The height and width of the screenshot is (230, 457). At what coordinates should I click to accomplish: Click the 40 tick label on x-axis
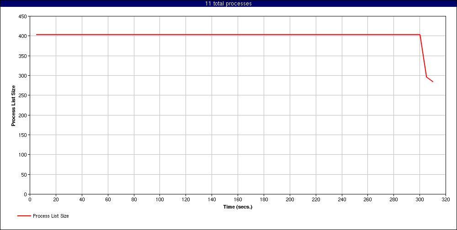pos(82,200)
